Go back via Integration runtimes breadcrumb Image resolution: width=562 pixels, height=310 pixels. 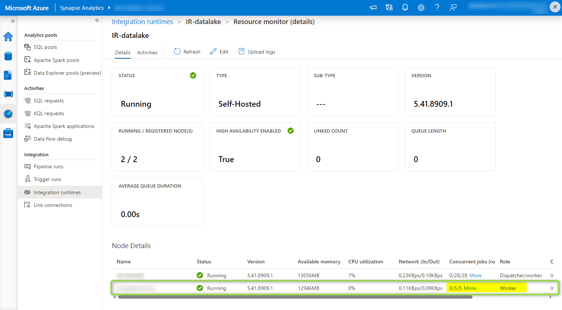click(142, 22)
